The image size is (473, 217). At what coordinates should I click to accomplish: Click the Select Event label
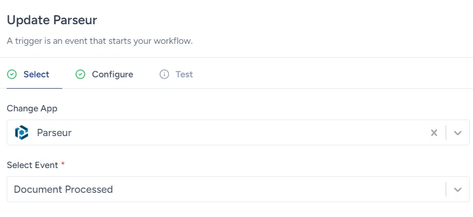coord(32,165)
